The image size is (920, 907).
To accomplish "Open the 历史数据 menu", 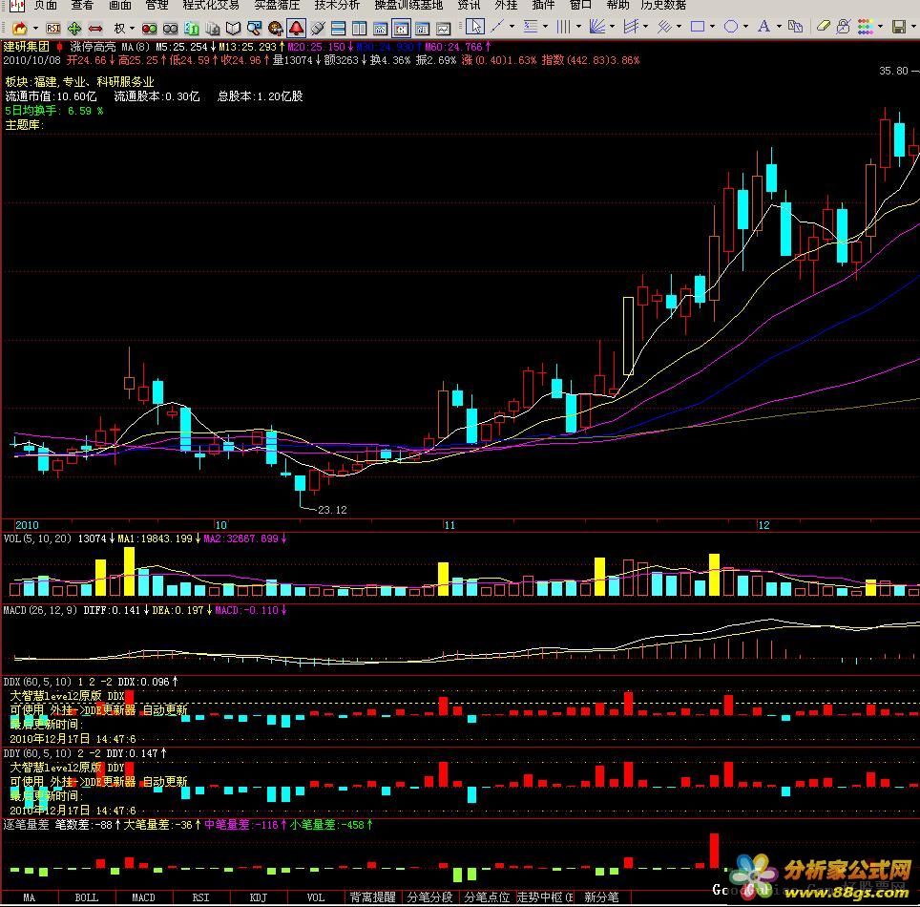I will click(663, 6).
